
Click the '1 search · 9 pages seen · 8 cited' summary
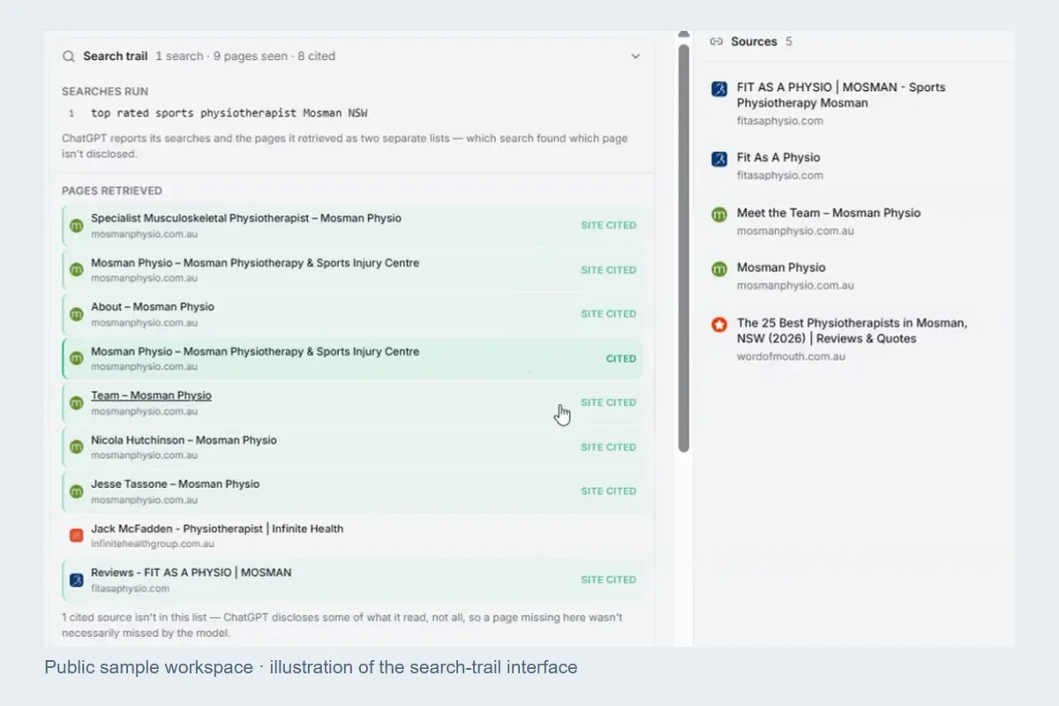[245, 56]
